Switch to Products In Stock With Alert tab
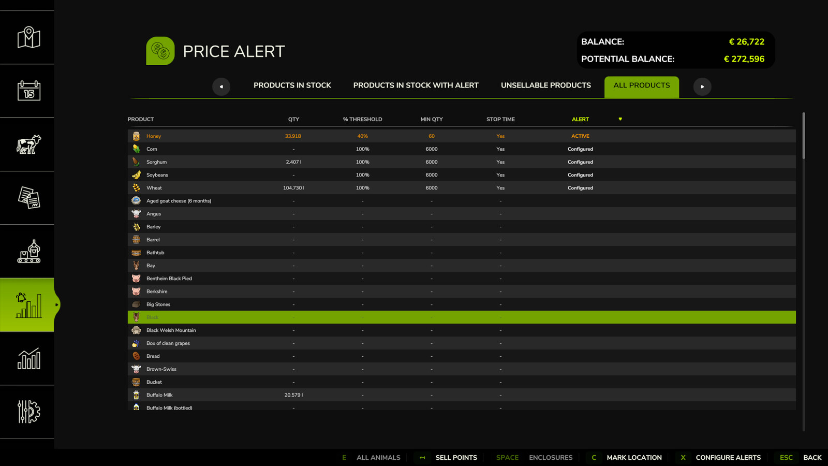The width and height of the screenshot is (828, 466). click(416, 85)
